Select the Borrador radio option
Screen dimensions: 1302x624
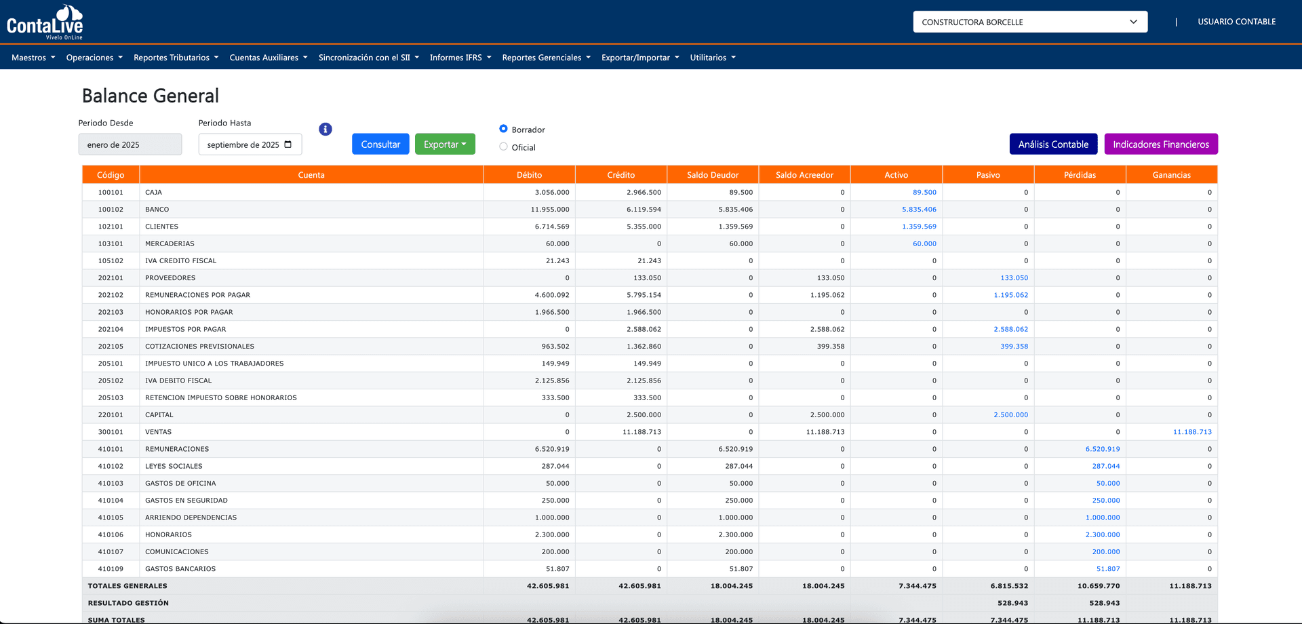[x=503, y=129]
